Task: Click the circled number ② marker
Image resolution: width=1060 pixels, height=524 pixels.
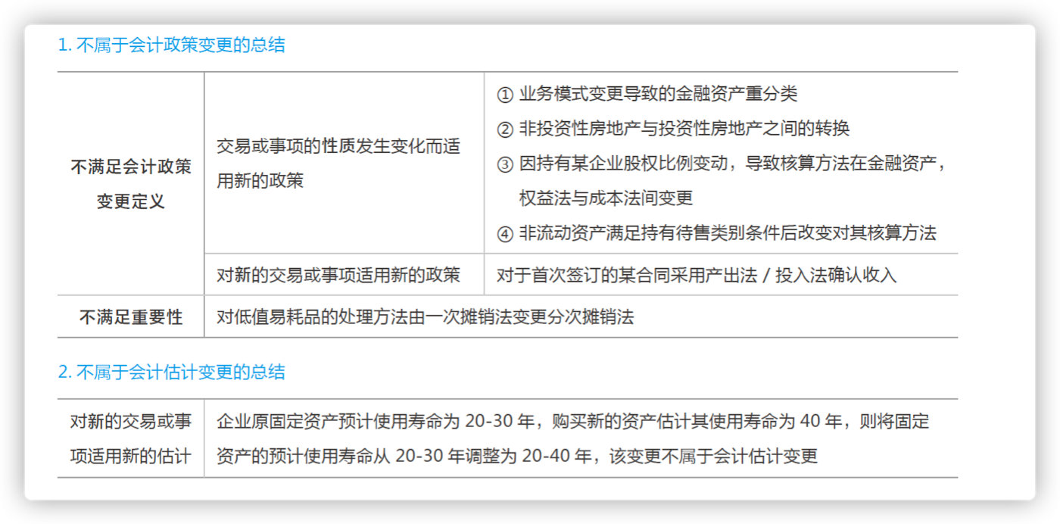Action: (505, 129)
